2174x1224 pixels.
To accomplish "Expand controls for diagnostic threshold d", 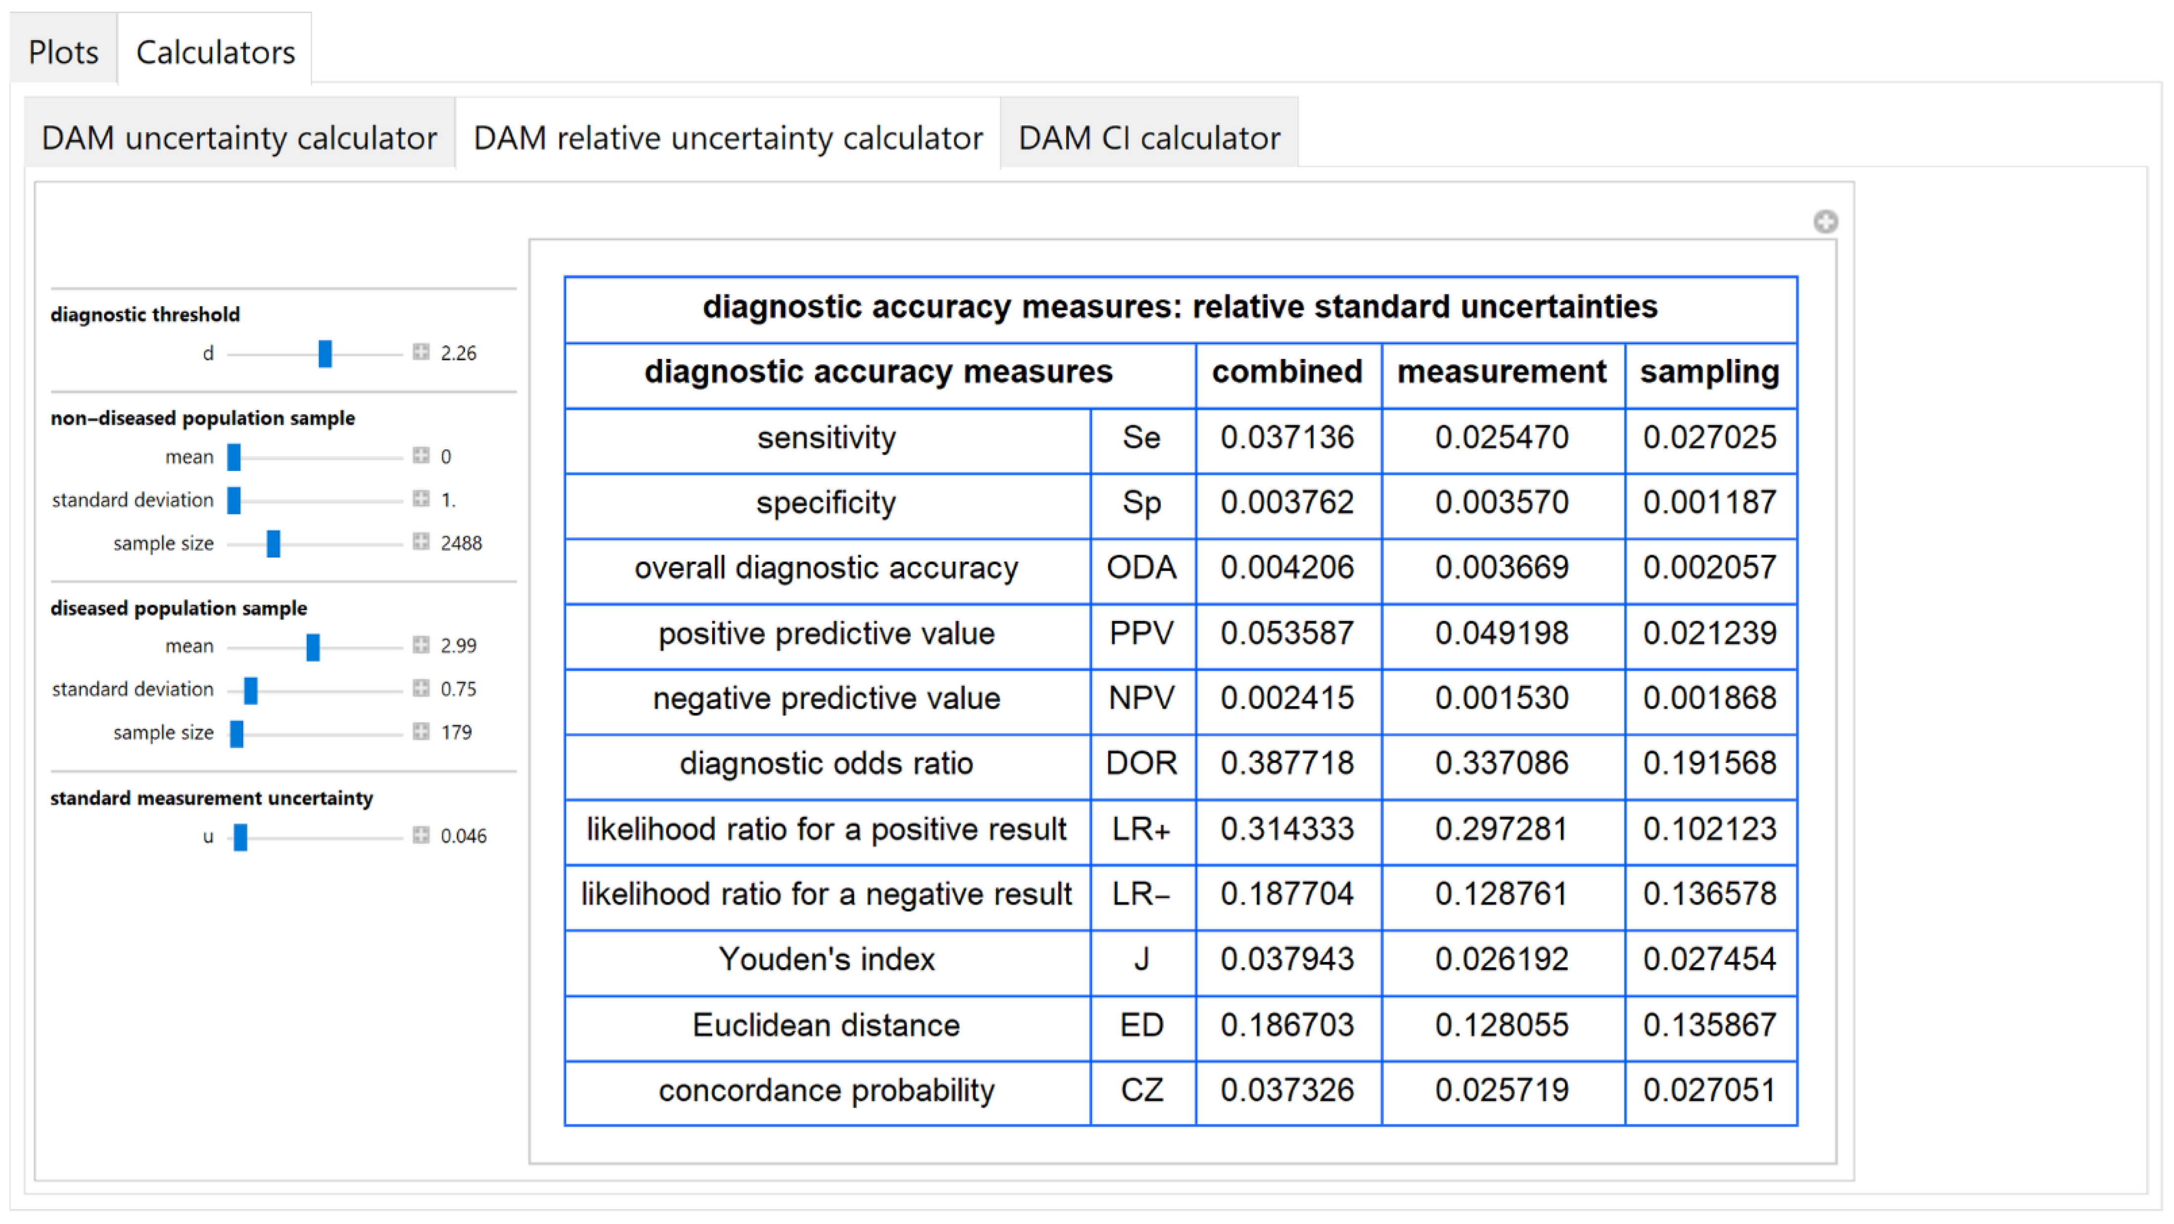I will pyautogui.click(x=421, y=352).
